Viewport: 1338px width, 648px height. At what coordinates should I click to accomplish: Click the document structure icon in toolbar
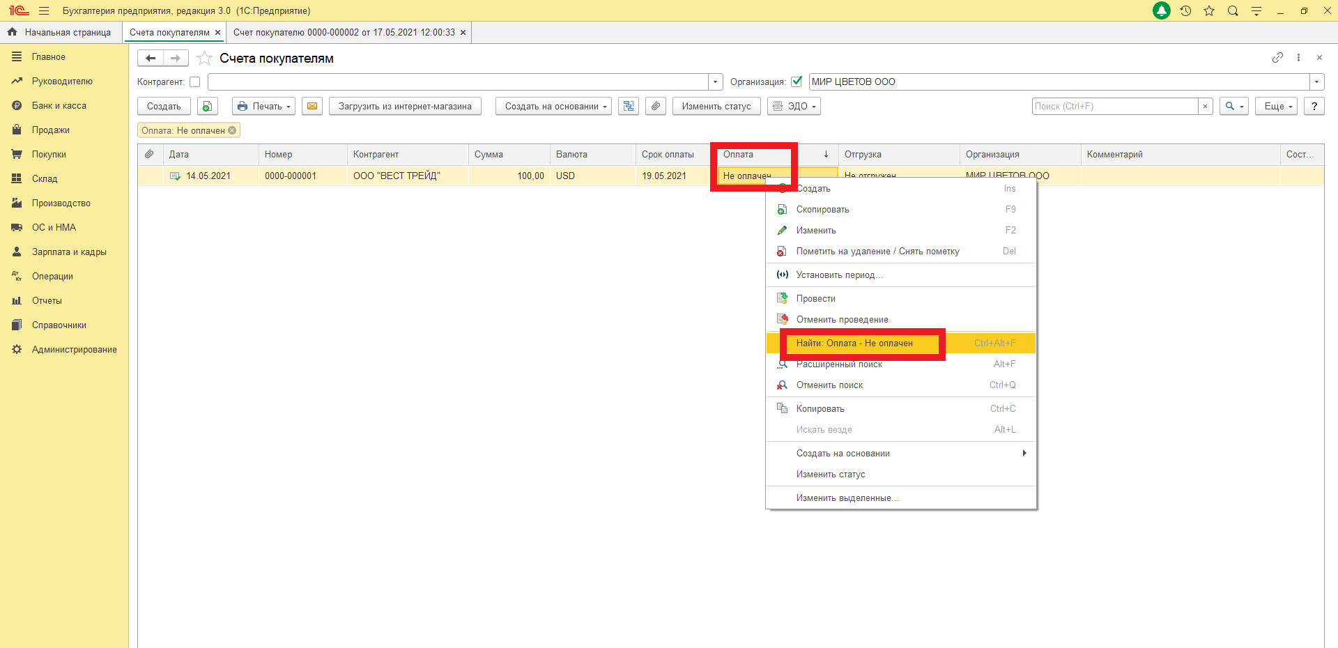click(x=629, y=106)
